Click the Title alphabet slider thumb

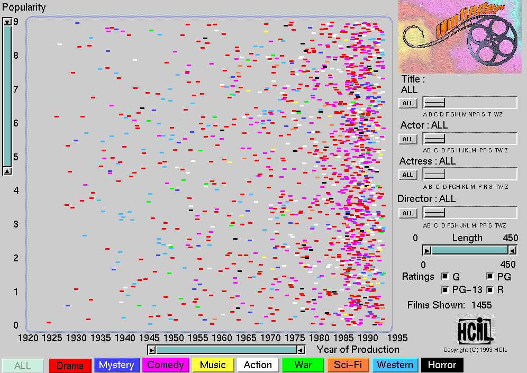pyautogui.click(x=434, y=103)
